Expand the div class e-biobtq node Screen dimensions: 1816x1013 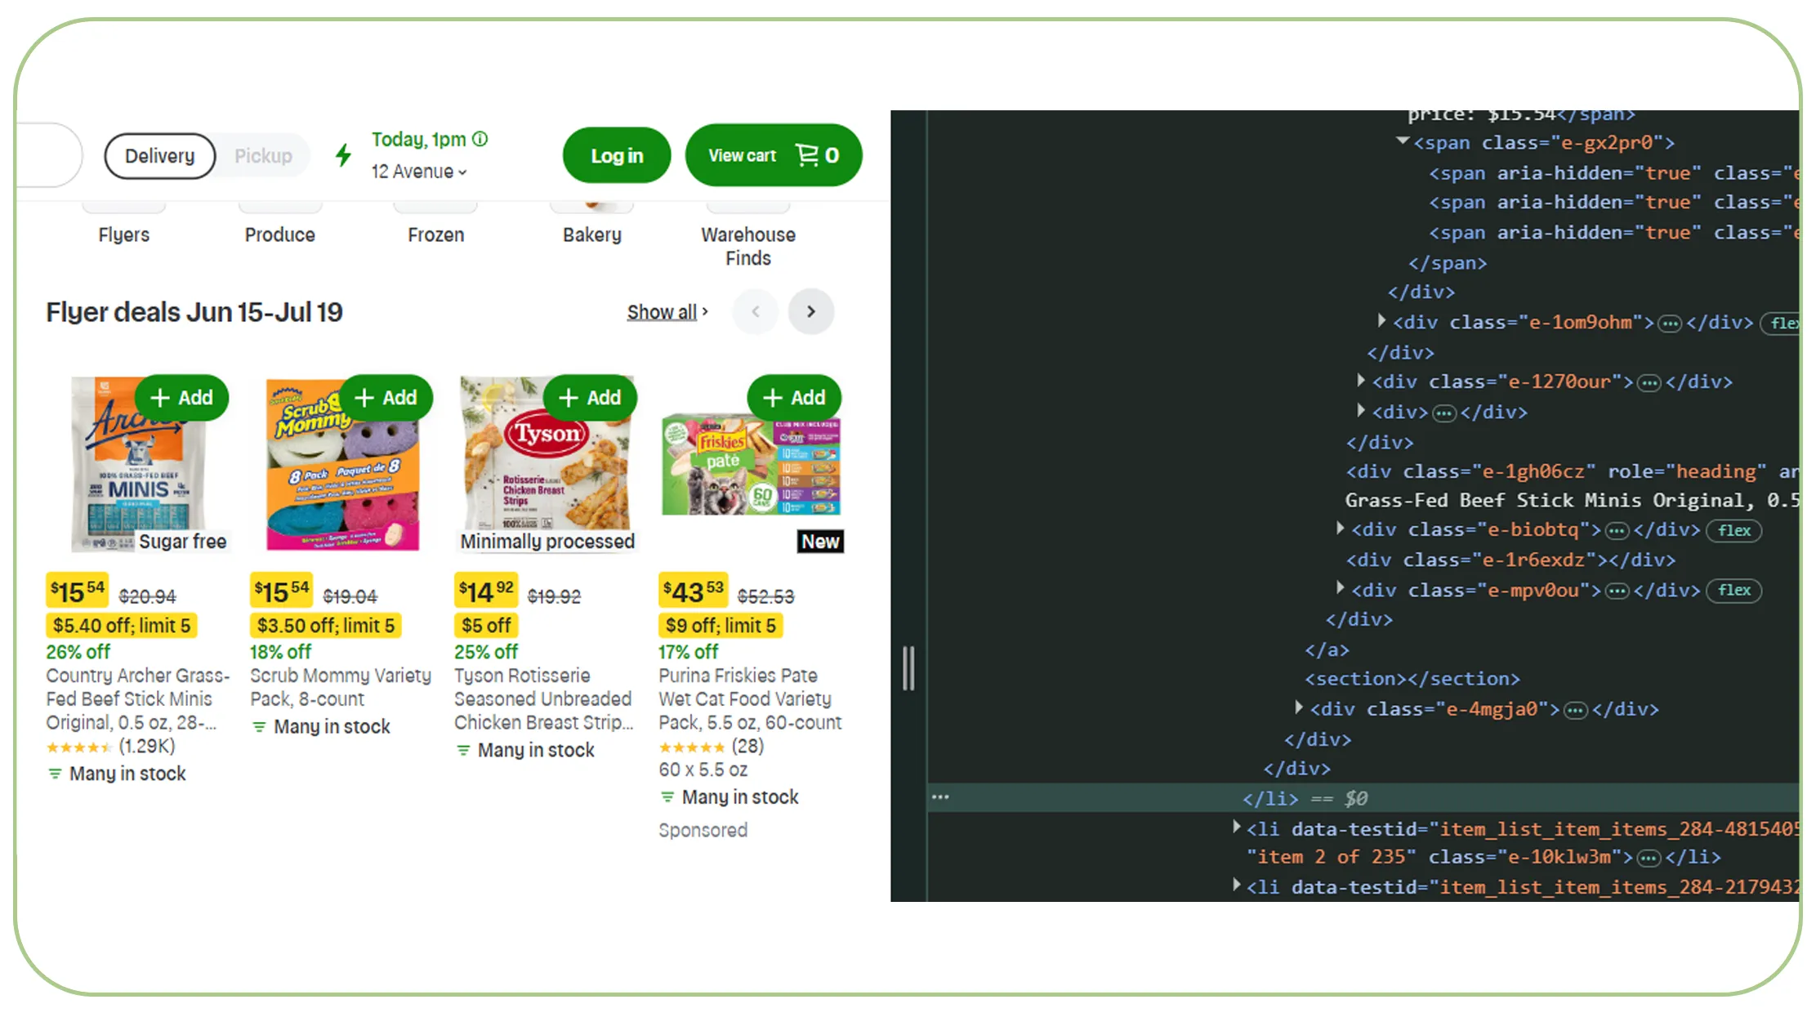[x=1341, y=529]
